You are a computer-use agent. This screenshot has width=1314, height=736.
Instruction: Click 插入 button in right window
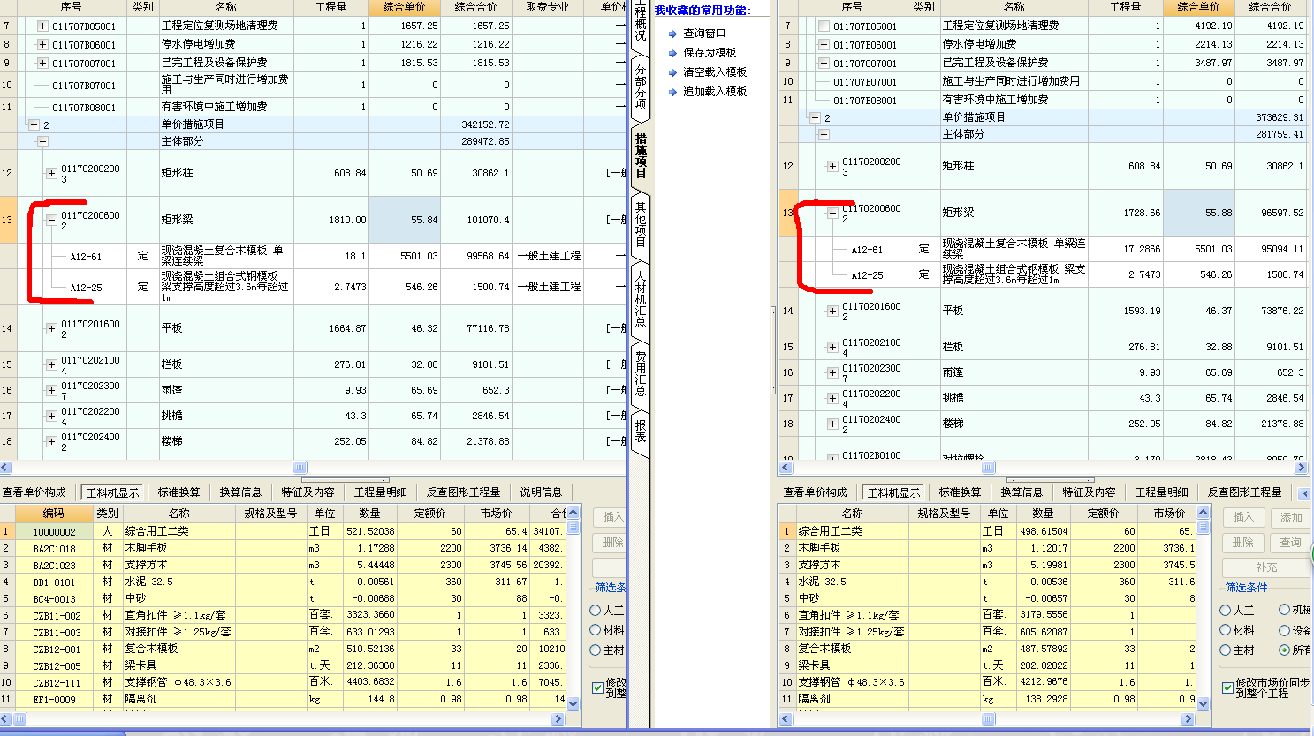pos(1243,517)
